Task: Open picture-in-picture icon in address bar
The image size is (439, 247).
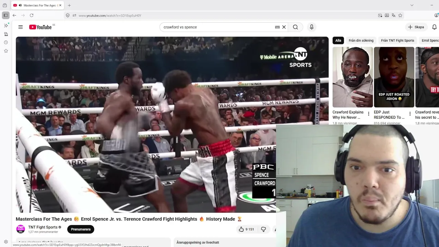Action: (380, 15)
